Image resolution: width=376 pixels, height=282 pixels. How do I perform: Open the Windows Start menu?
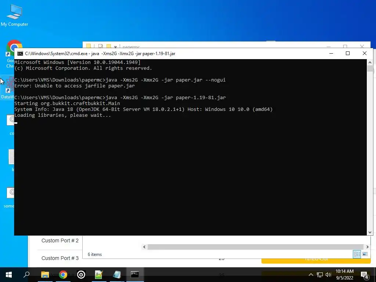9,275
